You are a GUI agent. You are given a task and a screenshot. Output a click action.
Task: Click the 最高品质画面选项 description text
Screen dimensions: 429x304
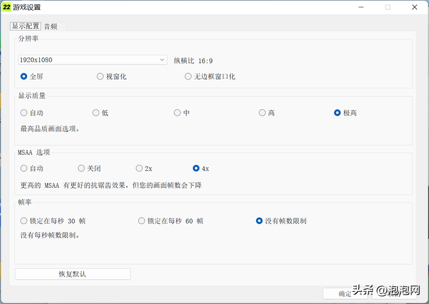click(x=50, y=129)
